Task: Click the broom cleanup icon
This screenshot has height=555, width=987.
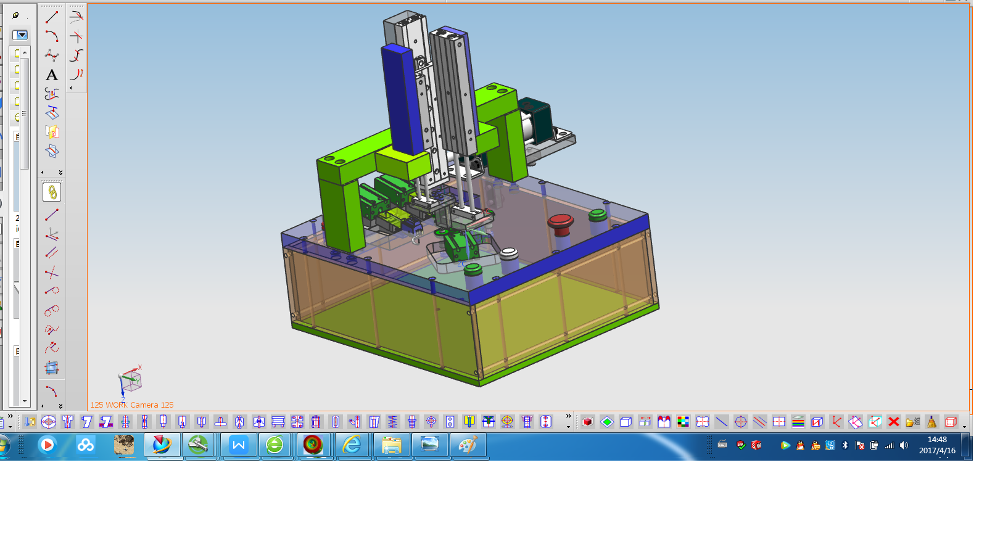Action: (x=932, y=422)
